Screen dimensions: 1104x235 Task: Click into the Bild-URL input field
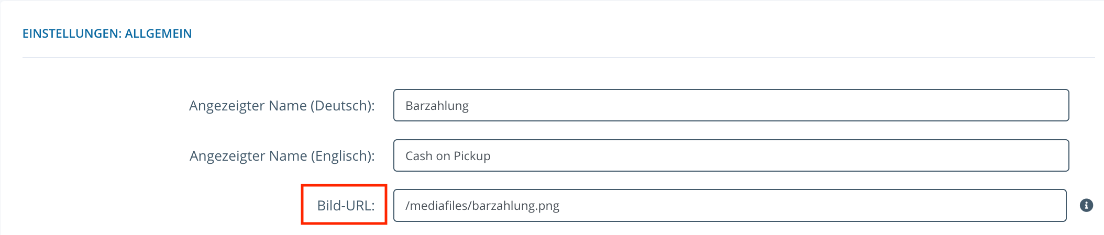(730, 205)
